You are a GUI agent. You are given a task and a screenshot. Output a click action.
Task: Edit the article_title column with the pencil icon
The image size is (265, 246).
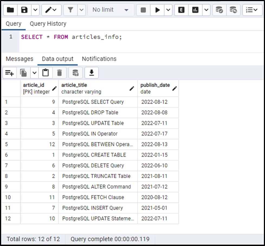[132, 88]
